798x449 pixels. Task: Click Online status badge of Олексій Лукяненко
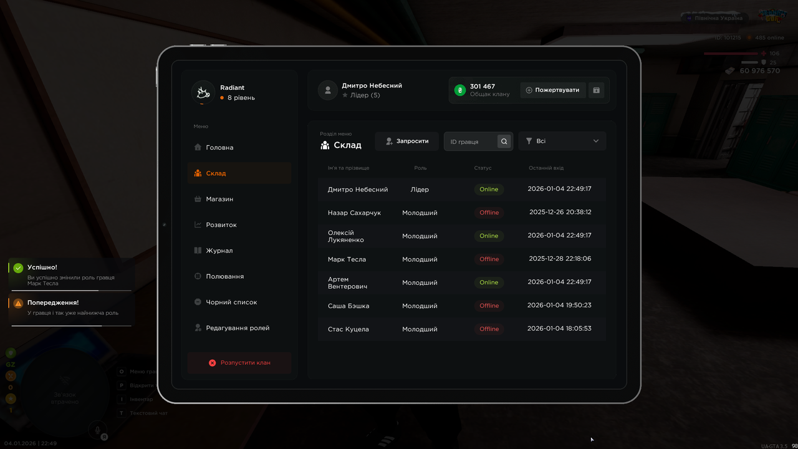[x=489, y=236]
